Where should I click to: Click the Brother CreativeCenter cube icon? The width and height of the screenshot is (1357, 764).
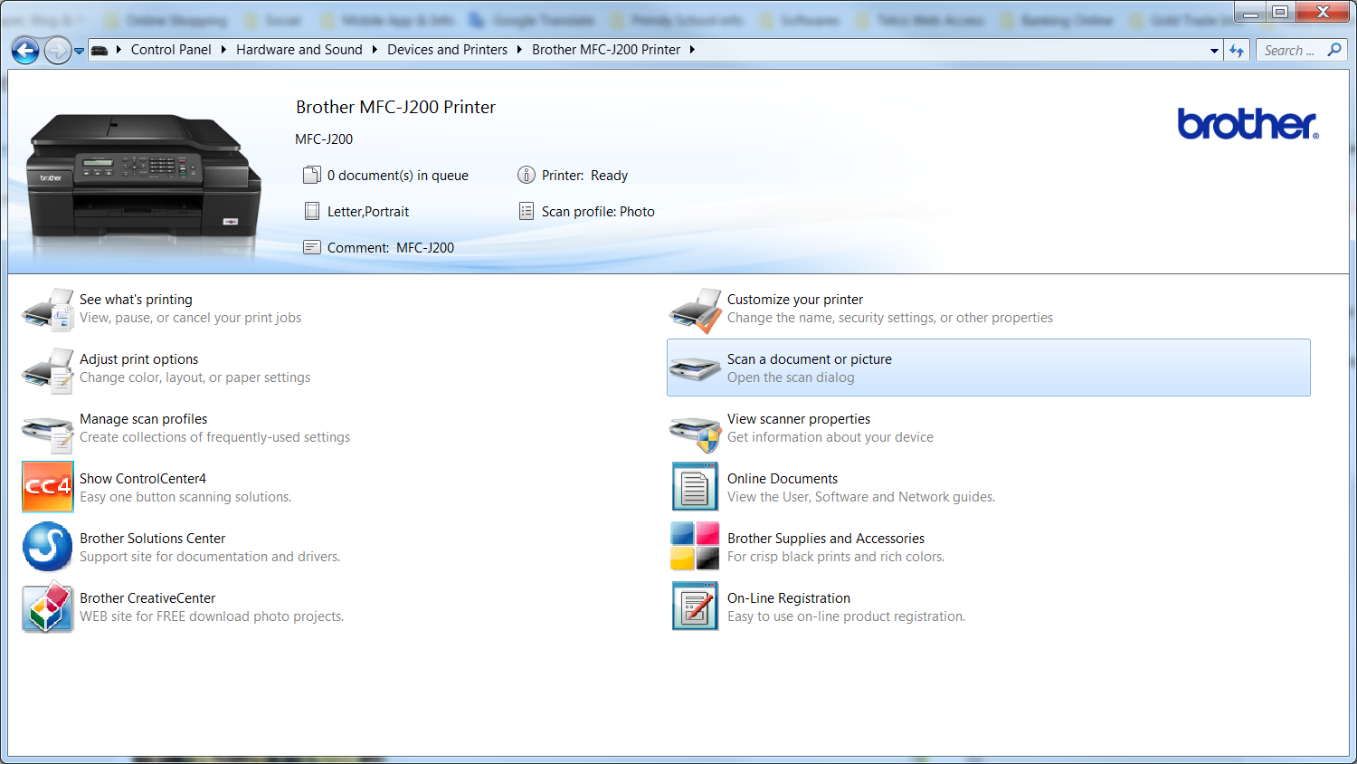pyautogui.click(x=48, y=606)
